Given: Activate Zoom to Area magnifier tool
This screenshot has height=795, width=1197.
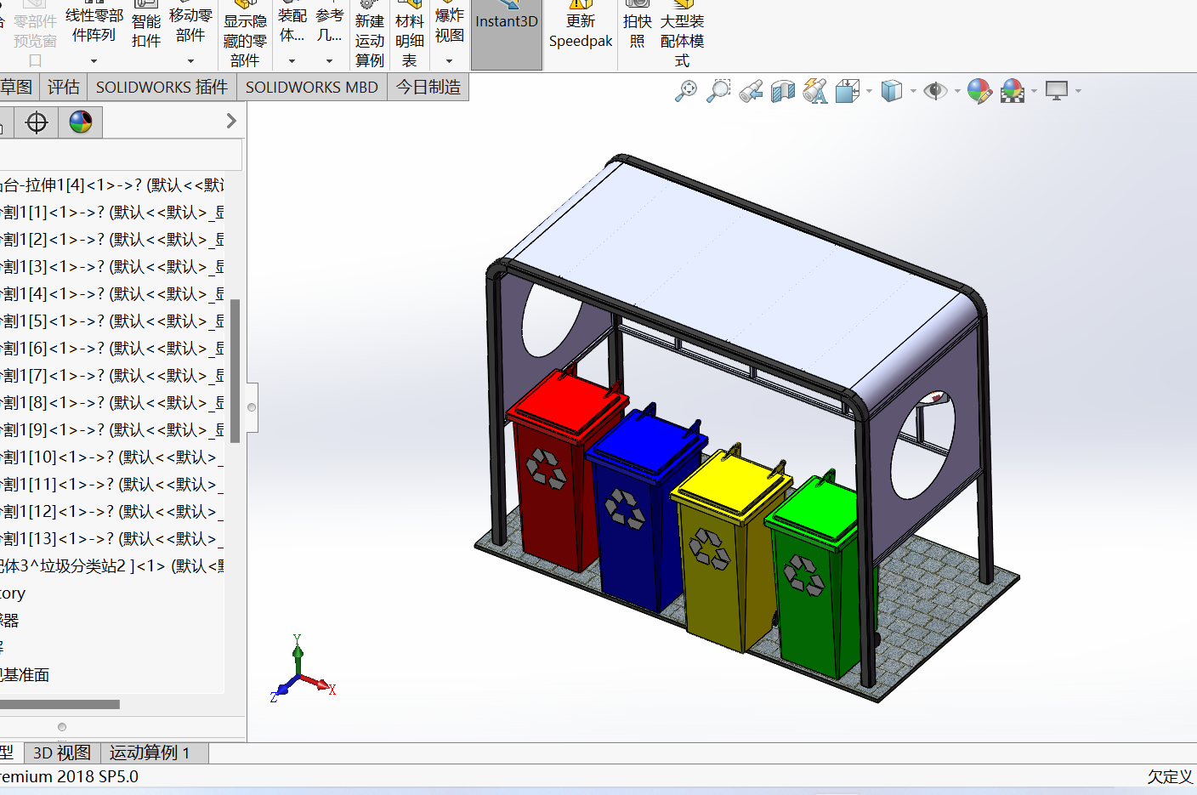Looking at the screenshot, I should 718,91.
